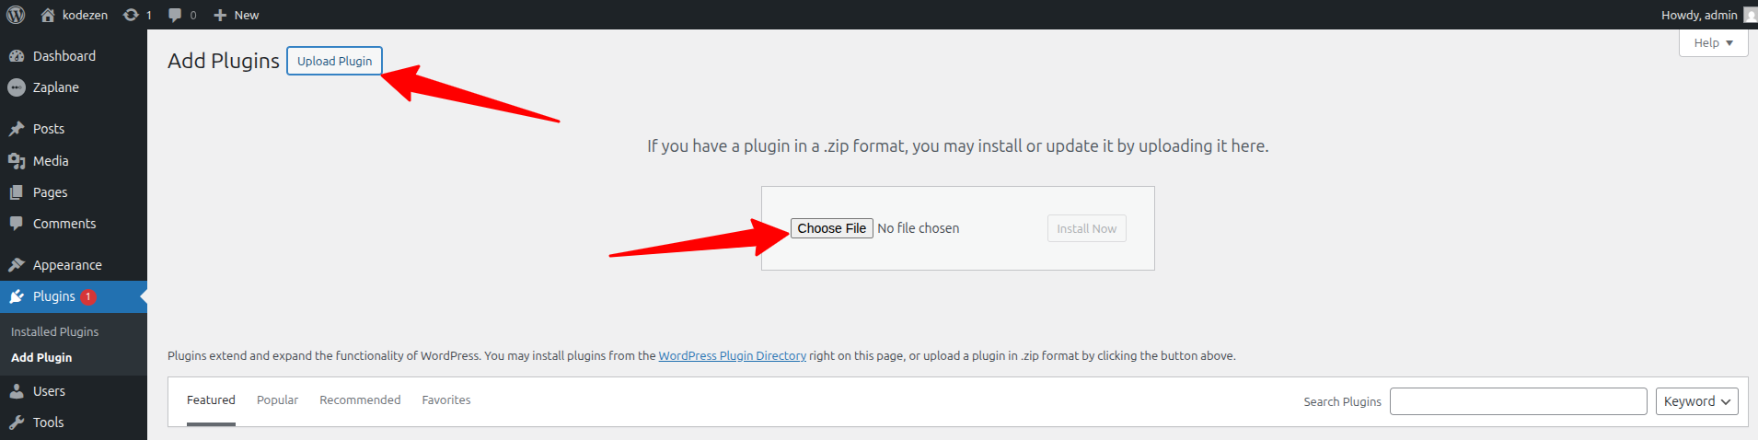Click the Choose File button
Screen dimensions: 1758x440
831,228
